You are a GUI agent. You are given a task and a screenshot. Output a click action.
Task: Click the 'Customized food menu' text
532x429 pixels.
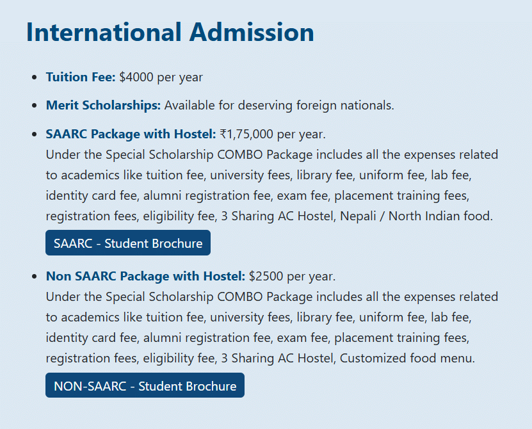(407, 359)
